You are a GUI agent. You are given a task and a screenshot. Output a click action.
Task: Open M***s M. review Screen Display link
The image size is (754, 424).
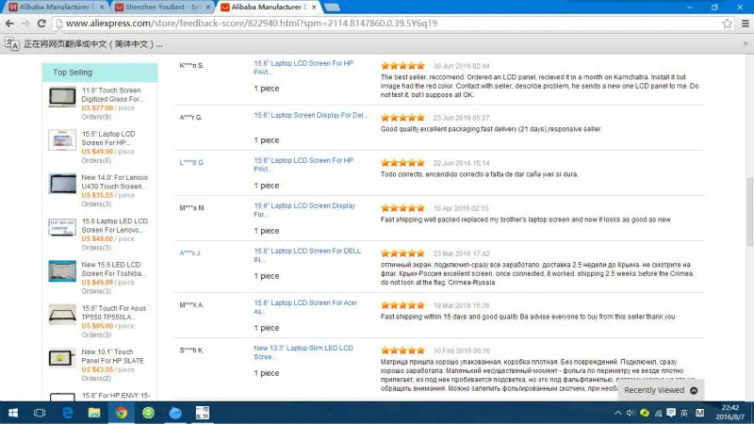point(304,210)
